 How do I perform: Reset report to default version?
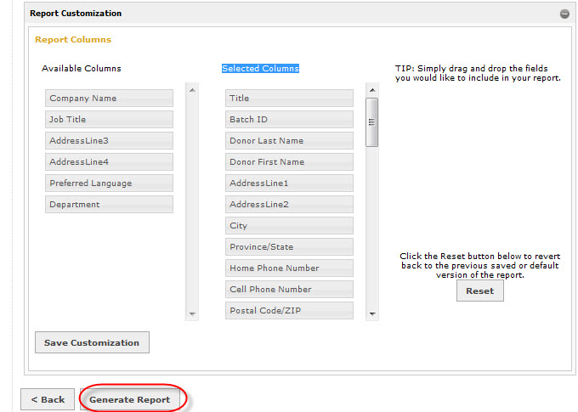coord(479,291)
